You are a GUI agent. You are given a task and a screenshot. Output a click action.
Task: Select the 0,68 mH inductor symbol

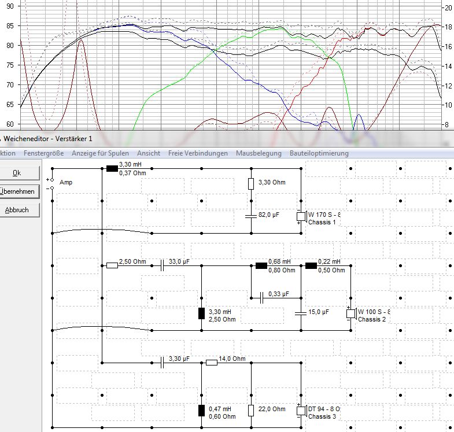click(261, 265)
